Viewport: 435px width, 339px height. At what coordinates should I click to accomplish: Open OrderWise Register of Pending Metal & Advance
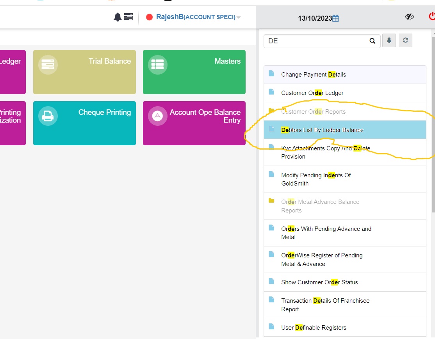coord(345,260)
